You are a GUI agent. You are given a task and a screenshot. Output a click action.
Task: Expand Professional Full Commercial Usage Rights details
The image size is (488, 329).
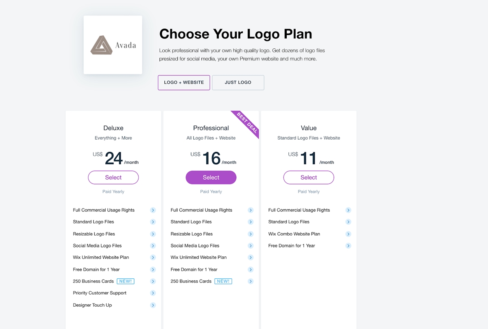point(251,210)
